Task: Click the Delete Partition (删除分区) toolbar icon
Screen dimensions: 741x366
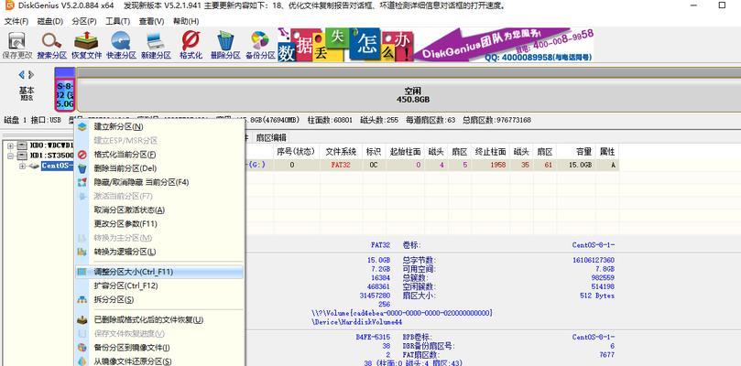Action: pos(225,46)
